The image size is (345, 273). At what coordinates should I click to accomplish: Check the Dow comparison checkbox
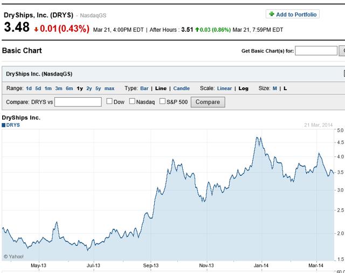pyautogui.click(x=109, y=101)
